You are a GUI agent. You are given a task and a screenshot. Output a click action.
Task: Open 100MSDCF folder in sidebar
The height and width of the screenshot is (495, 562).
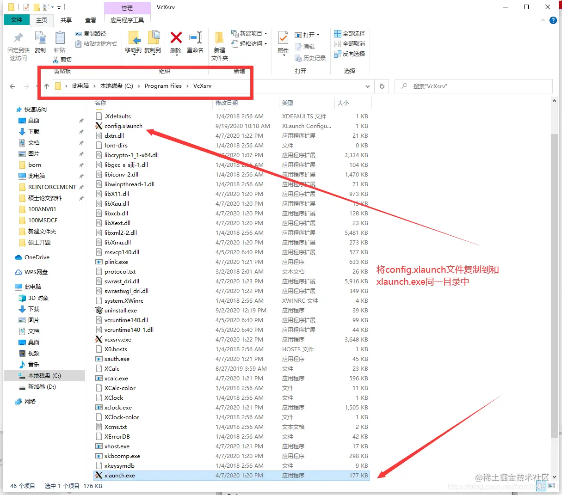click(43, 220)
